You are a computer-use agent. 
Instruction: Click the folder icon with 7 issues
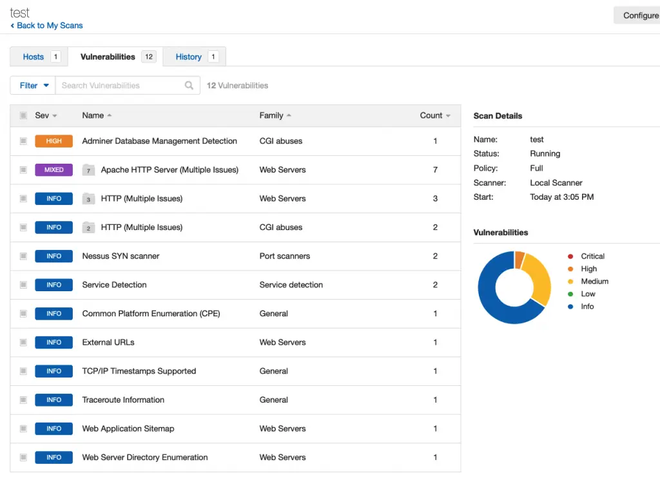[x=89, y=170]
